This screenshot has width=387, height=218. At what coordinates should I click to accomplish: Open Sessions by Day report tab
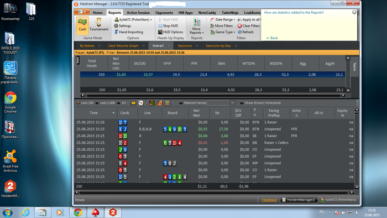click(x=218, y=46)
